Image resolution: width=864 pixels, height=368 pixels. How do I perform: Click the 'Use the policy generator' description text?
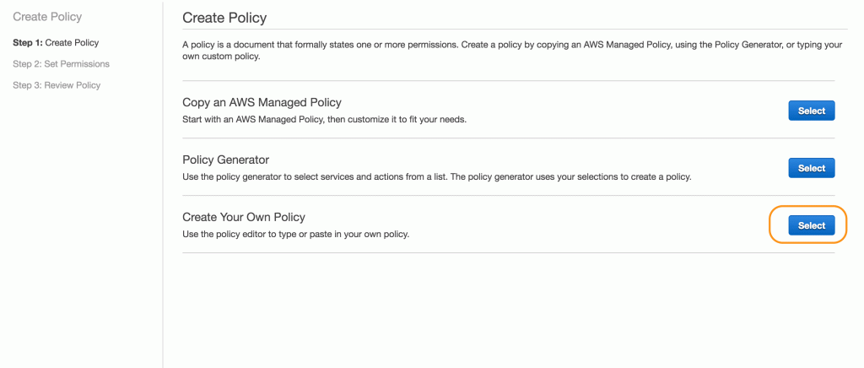436,177
